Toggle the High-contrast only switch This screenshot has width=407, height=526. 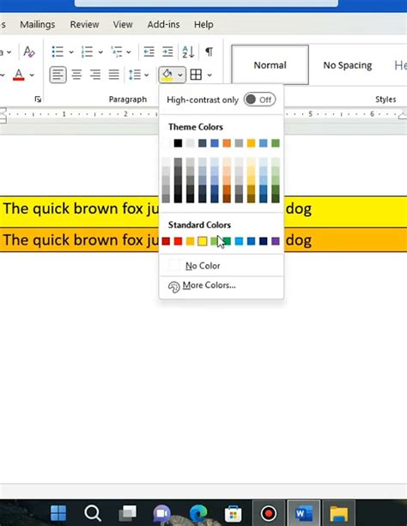coord(259,100)
